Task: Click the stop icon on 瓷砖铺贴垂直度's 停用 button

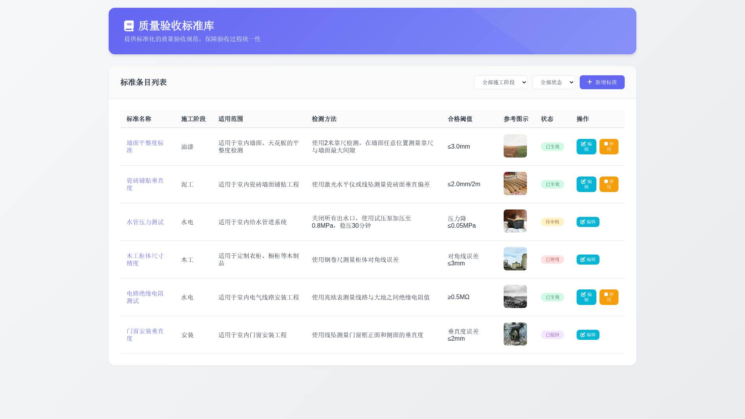Action: [x=606, y=182]
